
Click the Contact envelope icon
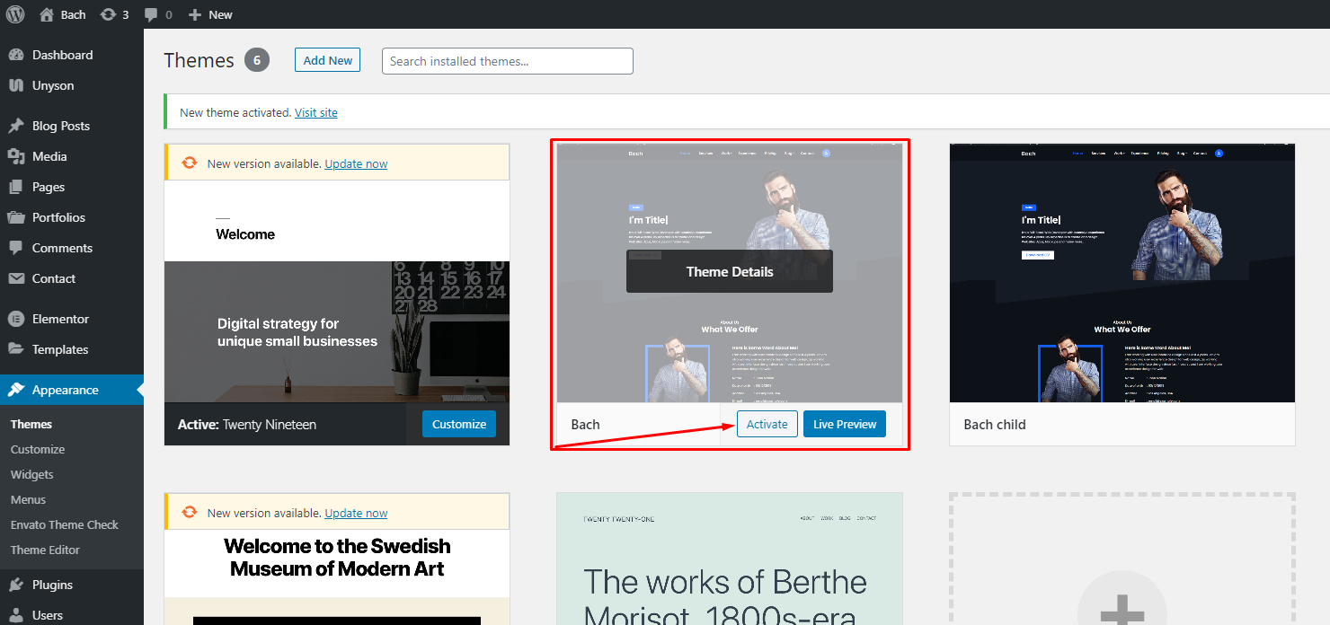(16, 278)
